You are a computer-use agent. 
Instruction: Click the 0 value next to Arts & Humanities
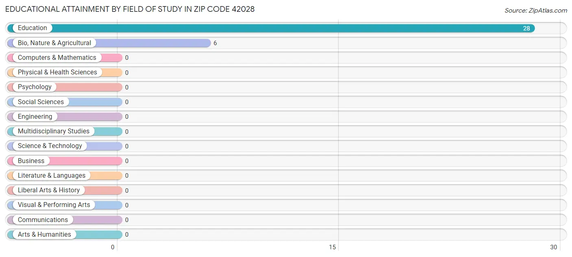pos(127,235)
